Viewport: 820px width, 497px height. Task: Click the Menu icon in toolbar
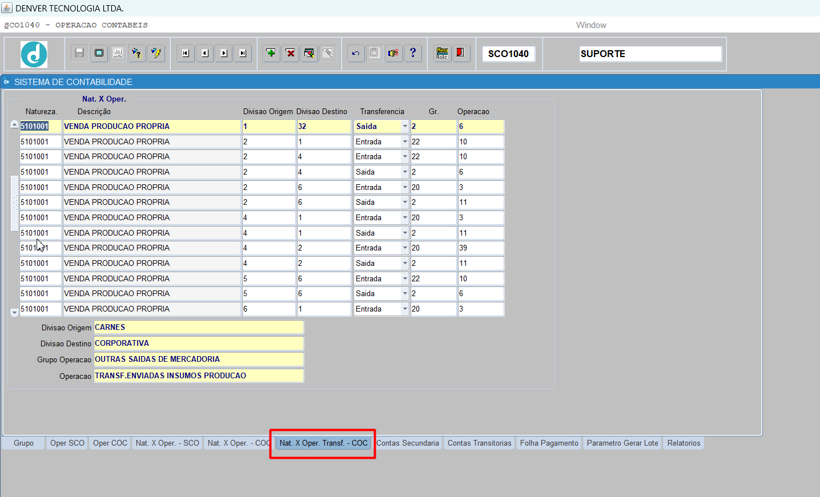point(442,53)
